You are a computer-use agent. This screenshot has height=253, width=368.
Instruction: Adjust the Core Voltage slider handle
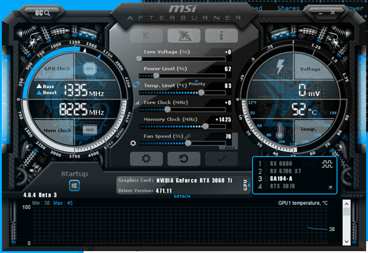pyautogui.click(x=139, y=59)
